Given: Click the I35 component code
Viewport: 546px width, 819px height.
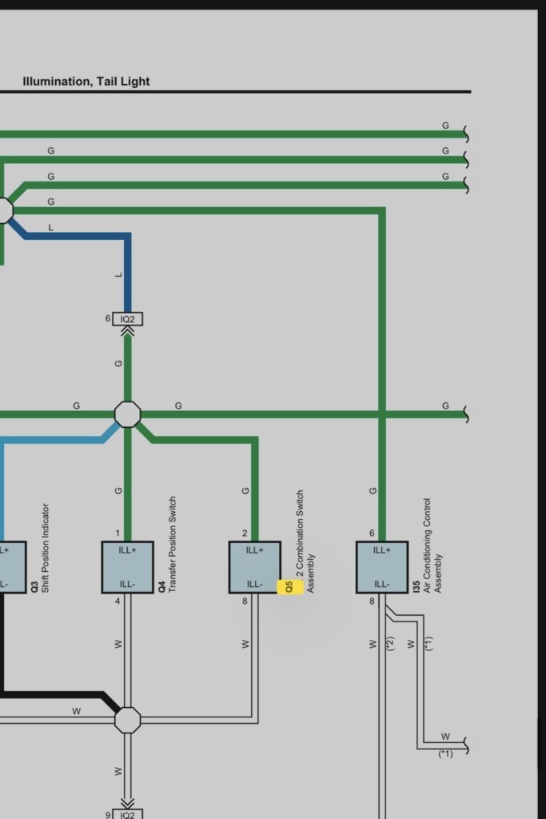Looking at the screenshot, I should click(x=416, y=586).
